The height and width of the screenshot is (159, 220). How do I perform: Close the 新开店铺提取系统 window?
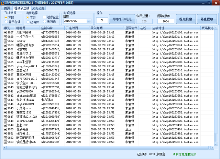pos(216,3)
